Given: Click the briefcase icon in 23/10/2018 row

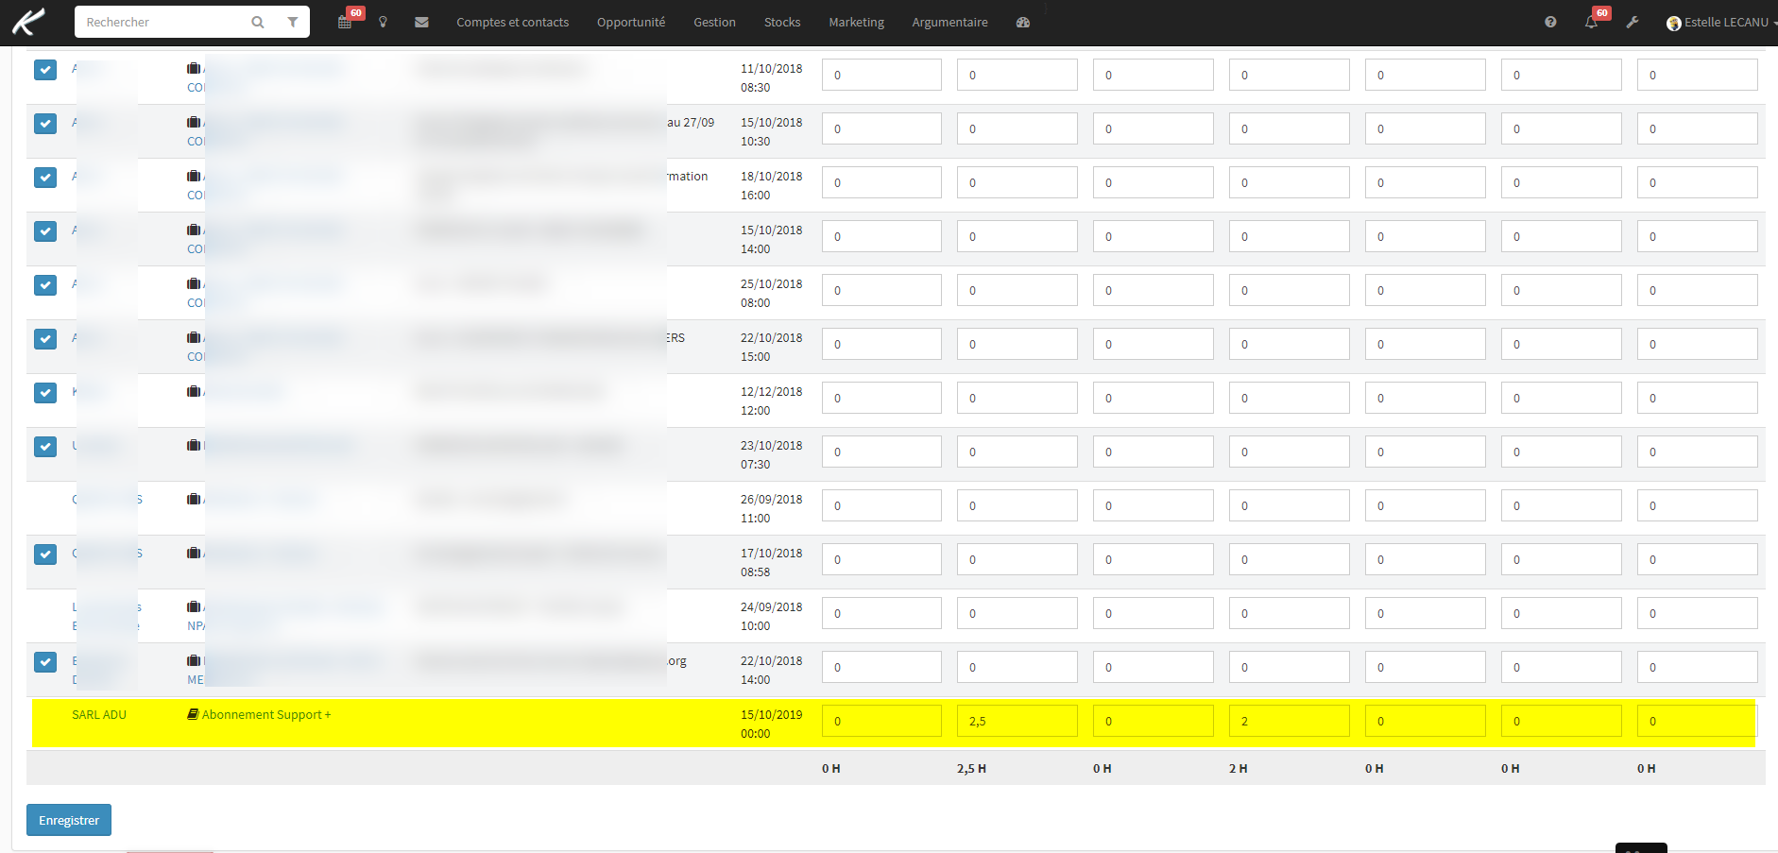Looking at the screenshot, I should (x=194, y=445).
